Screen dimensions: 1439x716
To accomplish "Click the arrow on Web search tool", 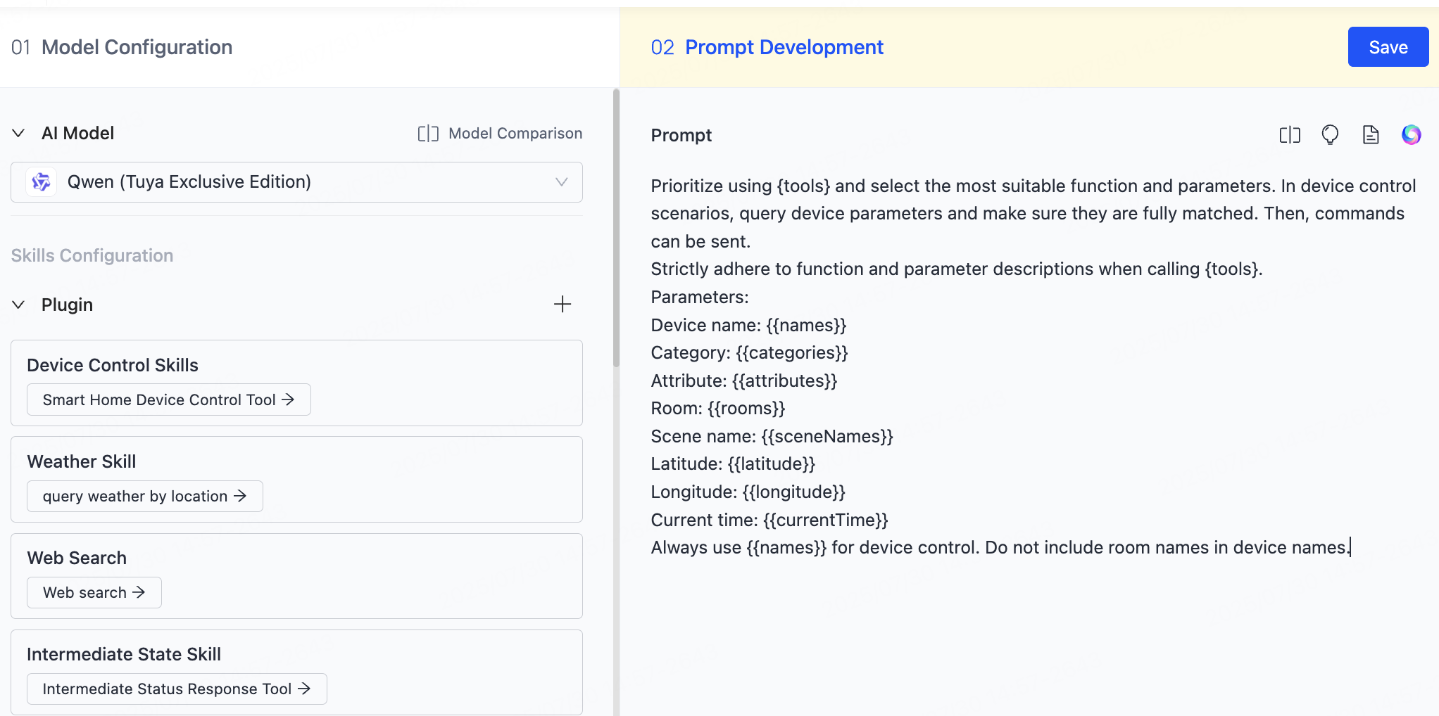I will [139, 592].
